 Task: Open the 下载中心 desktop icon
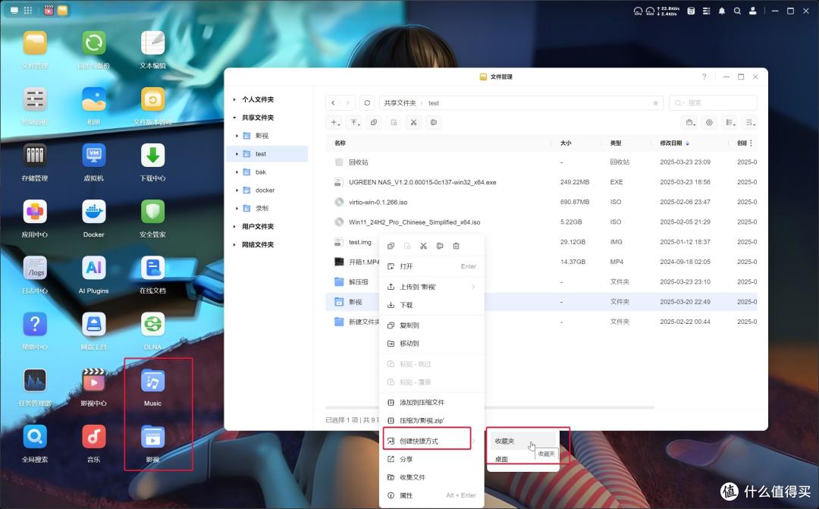pyautogui.click(x=152, y=156)
